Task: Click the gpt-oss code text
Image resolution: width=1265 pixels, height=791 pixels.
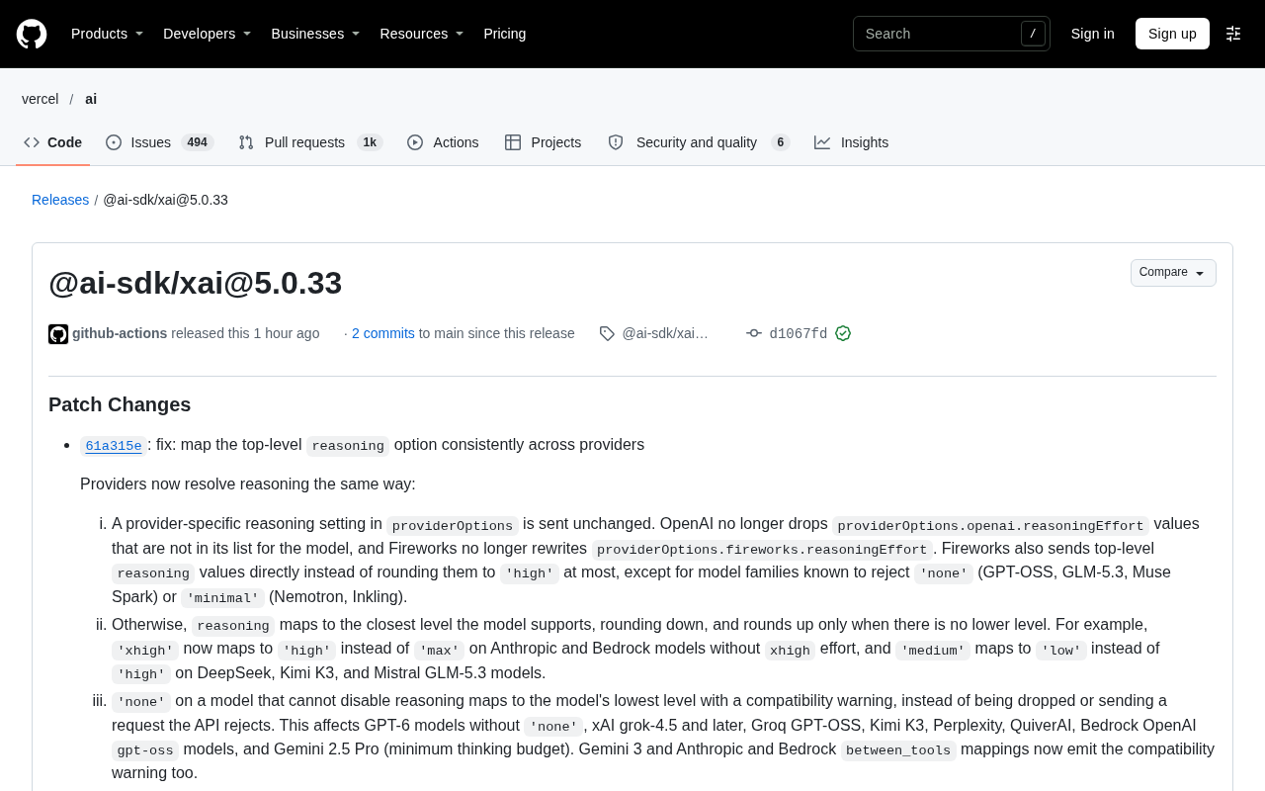Action: [x=145, y=750]
